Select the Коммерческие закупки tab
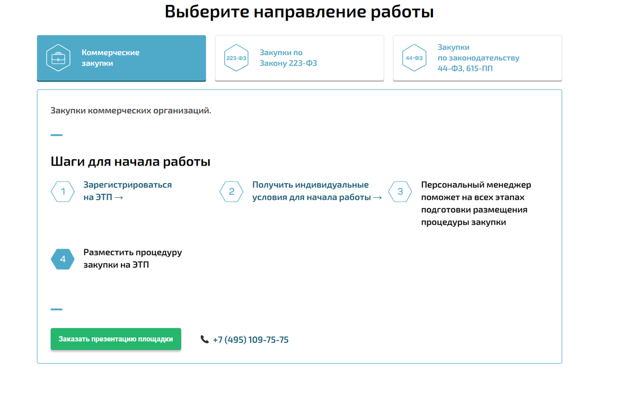 pos(121,58)
